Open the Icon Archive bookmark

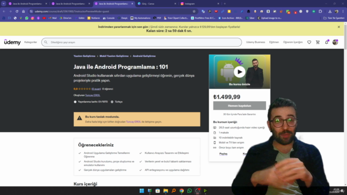pyautogui.click(x=230, y=18)
